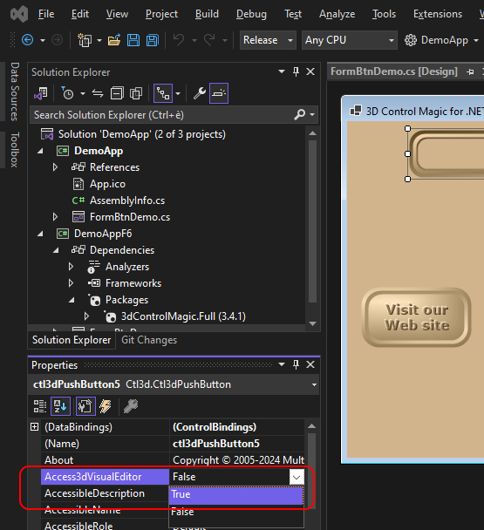
Task: Click the search magnifier in Solution Explorer
Action: coord(300,115)
